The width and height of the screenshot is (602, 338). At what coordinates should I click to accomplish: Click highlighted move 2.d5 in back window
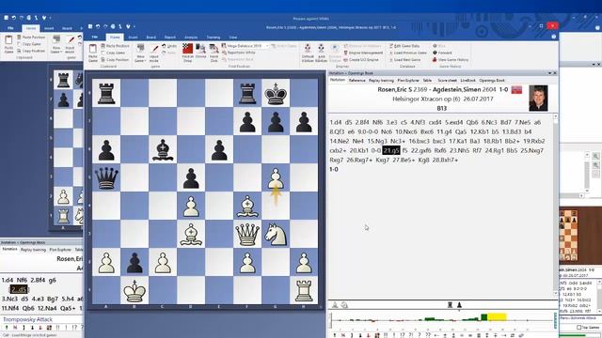[19, 289]
